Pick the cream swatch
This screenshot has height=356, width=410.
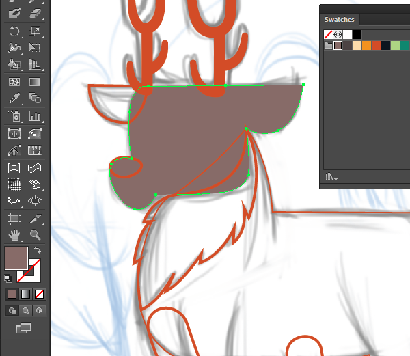(357, 46)
